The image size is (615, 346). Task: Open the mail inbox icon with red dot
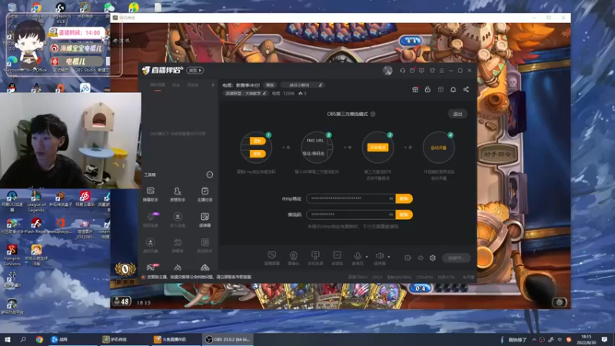click(412, 71)
